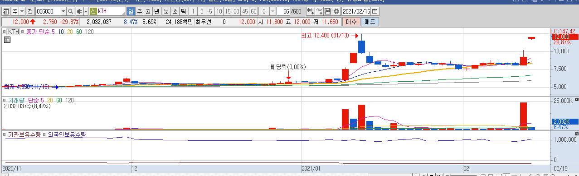Choose interval value 60
This screenshot has width=579, height=176.
[x=253, y=11]
